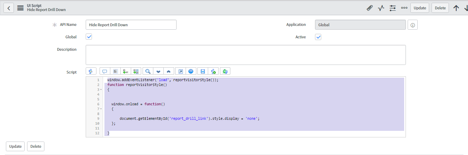Click the 'function reportVisitorStyle()' line

(137, 85)
